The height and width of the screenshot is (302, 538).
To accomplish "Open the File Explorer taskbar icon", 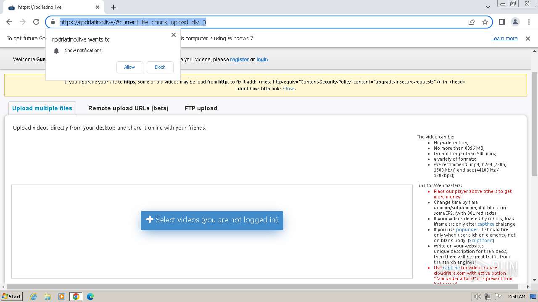I will [x=47, y=297].
